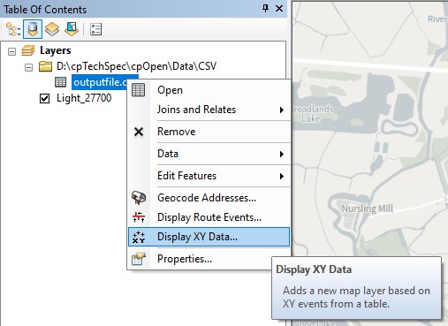The width and height of the screenshot is (448, 326).
Task: Expand the Edit Features submenu arrow
Action: pyautogui.click(x=282, y=176)
